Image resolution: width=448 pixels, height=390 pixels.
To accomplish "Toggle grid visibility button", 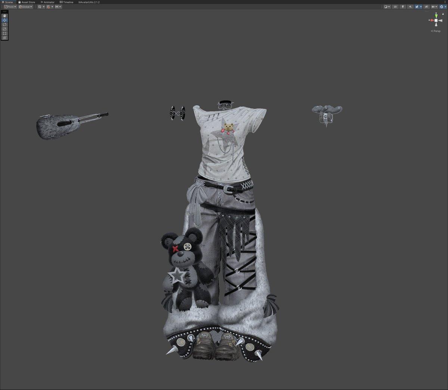I will pos(40,7).
